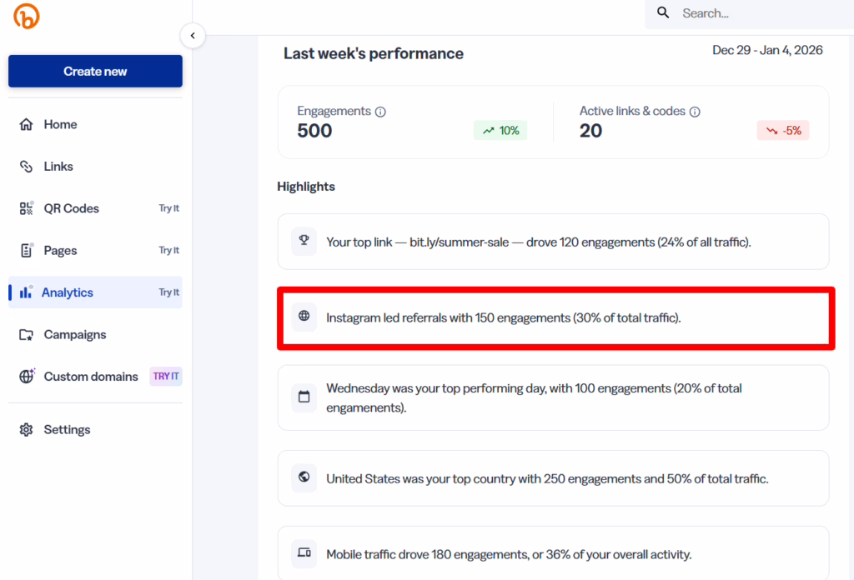Click the trophy icon on top link highlight
The width and height of the screenshot is (854, 580).
(x=304, y=242)
